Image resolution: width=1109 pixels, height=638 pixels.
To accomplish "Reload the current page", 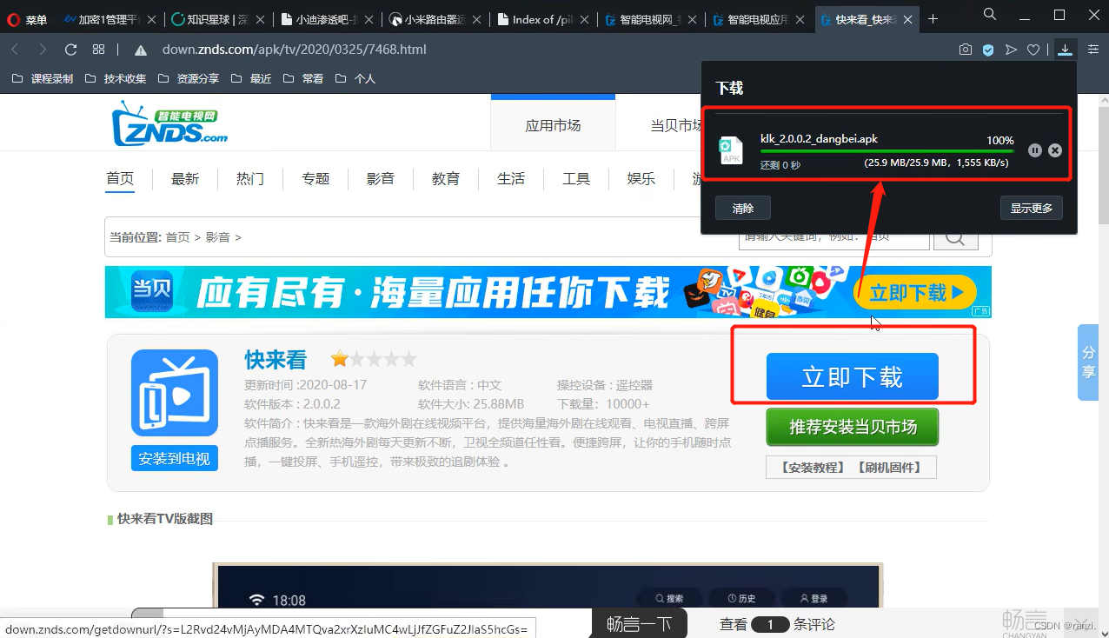I will tap(71, 50).
